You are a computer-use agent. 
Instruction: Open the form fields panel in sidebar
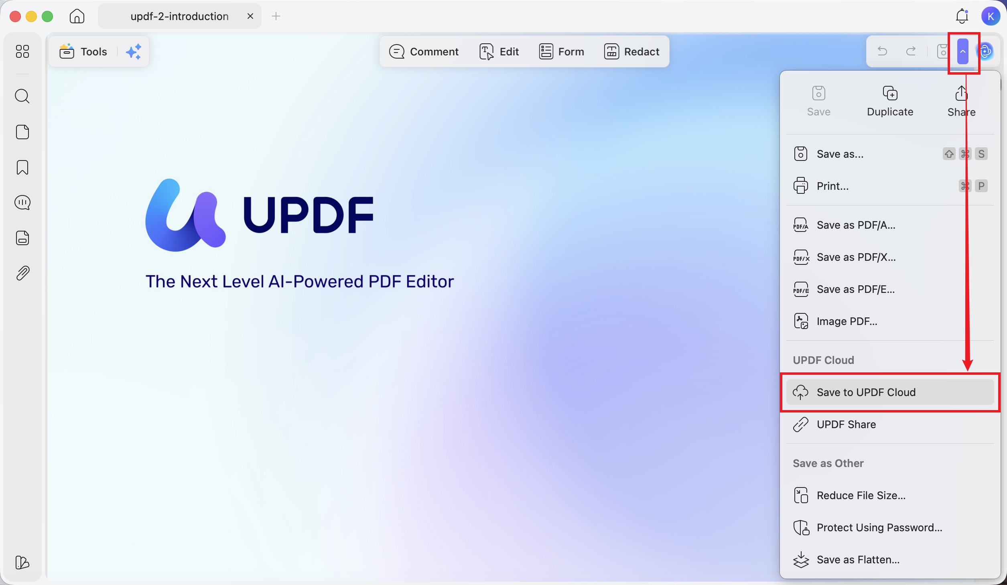tap(22, 238)
